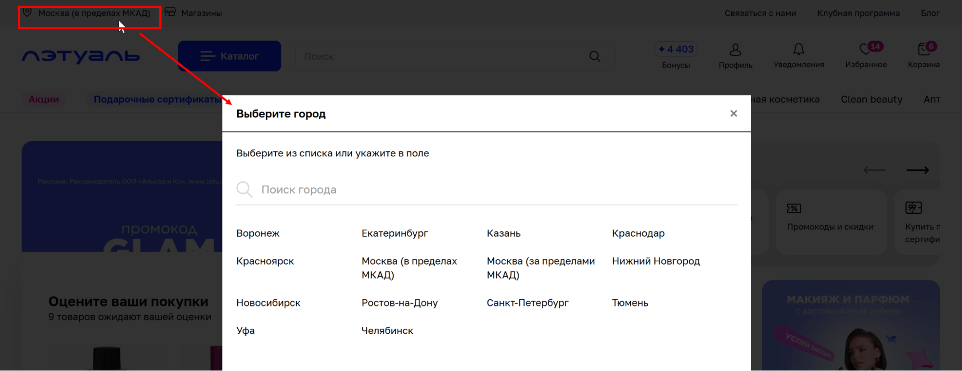Click the Оцените ваши покупки heading
Viewport: 962px width, 371px height.
point(128,302)
